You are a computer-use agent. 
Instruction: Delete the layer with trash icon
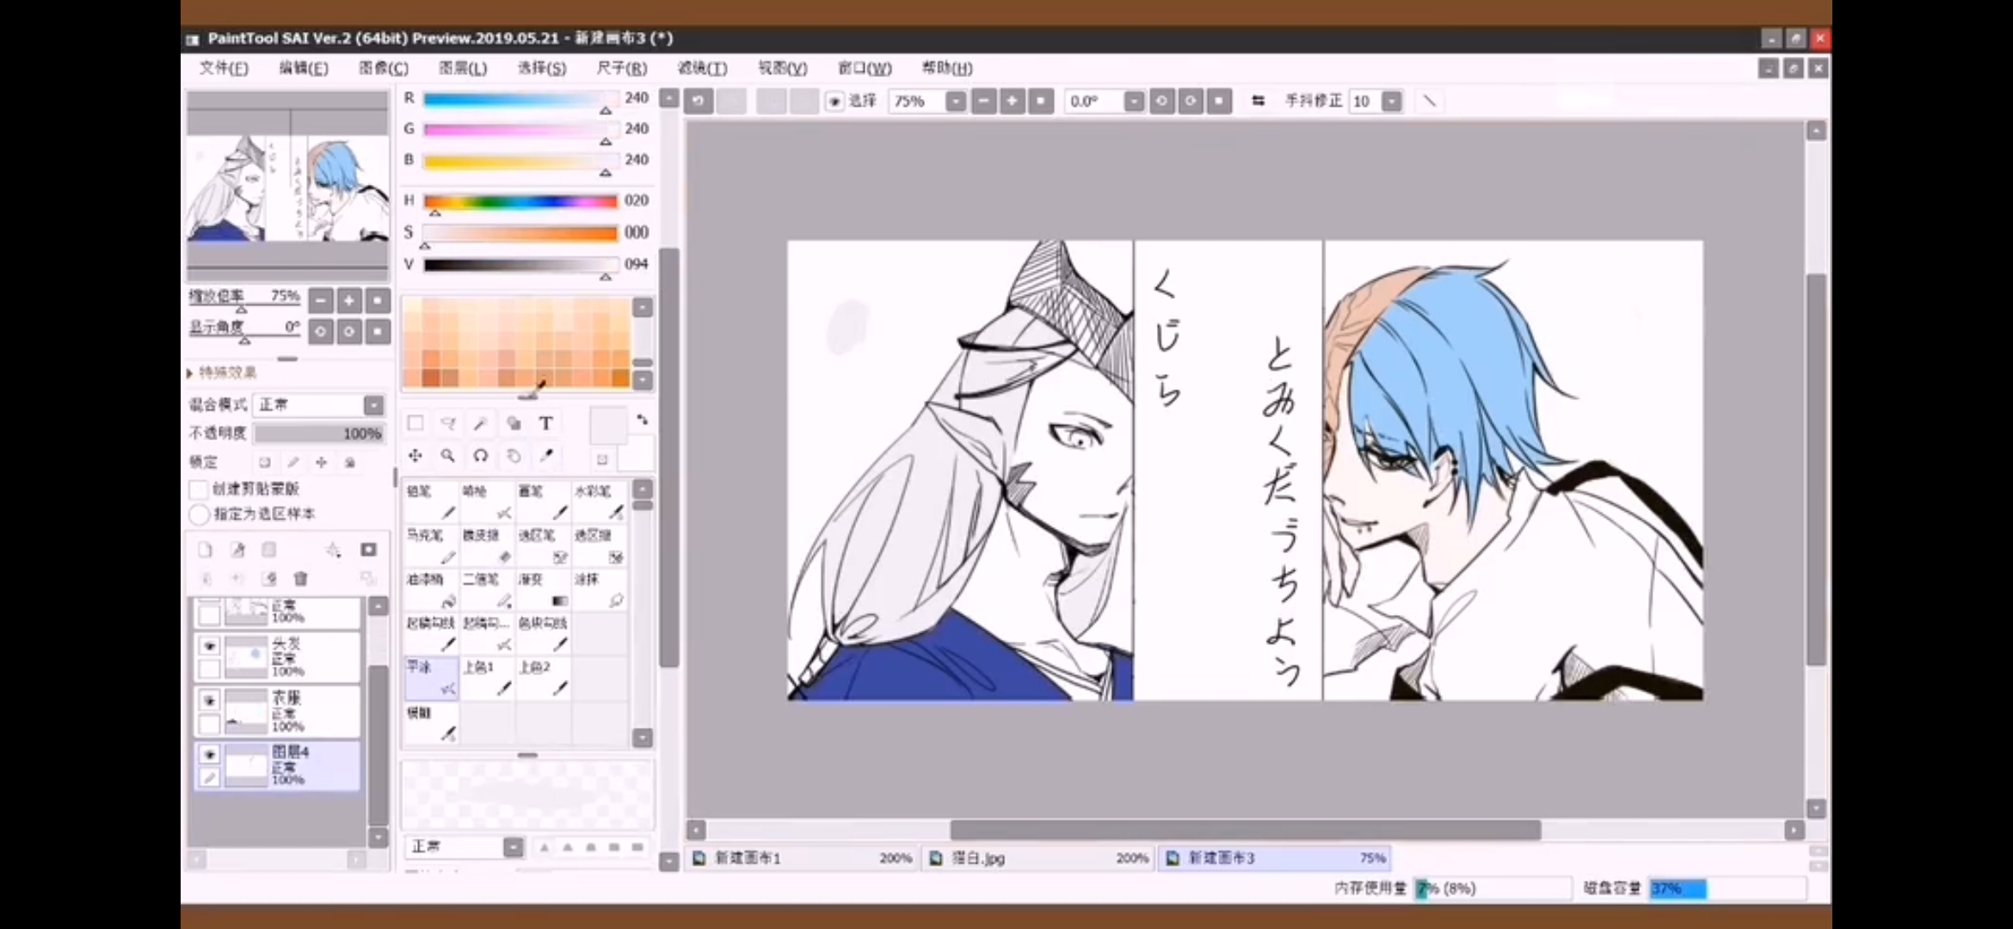300,578
